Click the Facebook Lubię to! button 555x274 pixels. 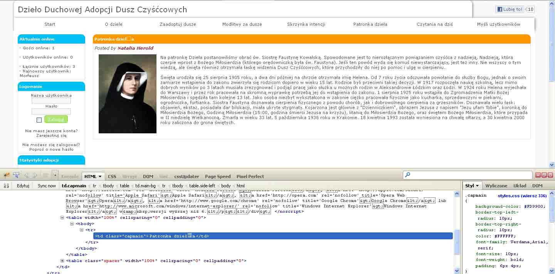click(510, 9)
